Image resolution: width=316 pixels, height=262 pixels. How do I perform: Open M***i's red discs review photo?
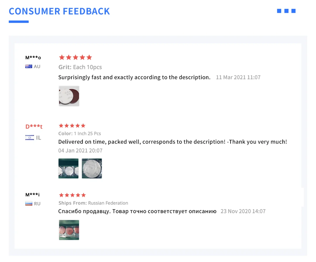pyautogui.click(x=69, y=230)
